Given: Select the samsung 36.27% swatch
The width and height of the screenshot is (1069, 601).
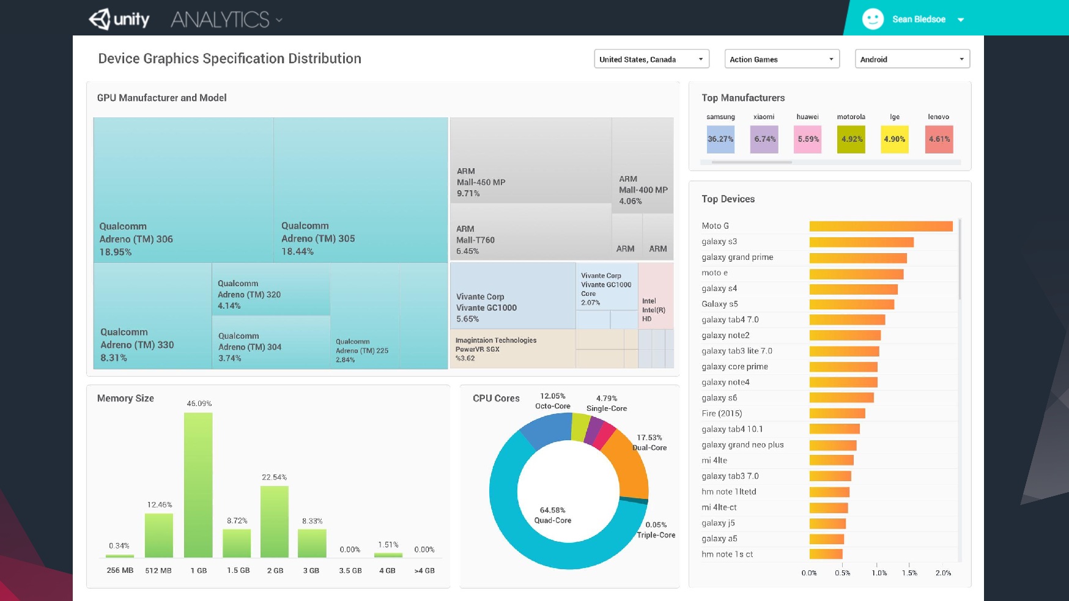Looking at the screenshot, I should pos(720,139).
